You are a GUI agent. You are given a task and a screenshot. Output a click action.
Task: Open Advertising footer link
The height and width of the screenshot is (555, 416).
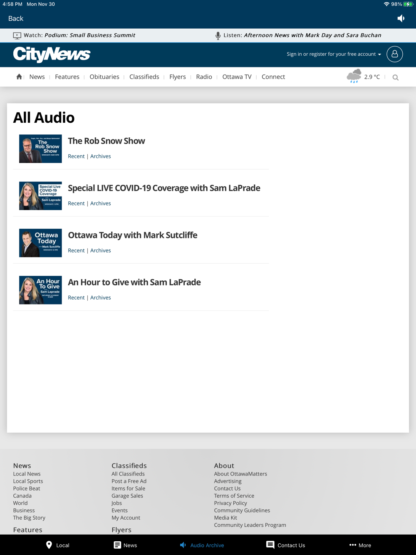(228, 481)
